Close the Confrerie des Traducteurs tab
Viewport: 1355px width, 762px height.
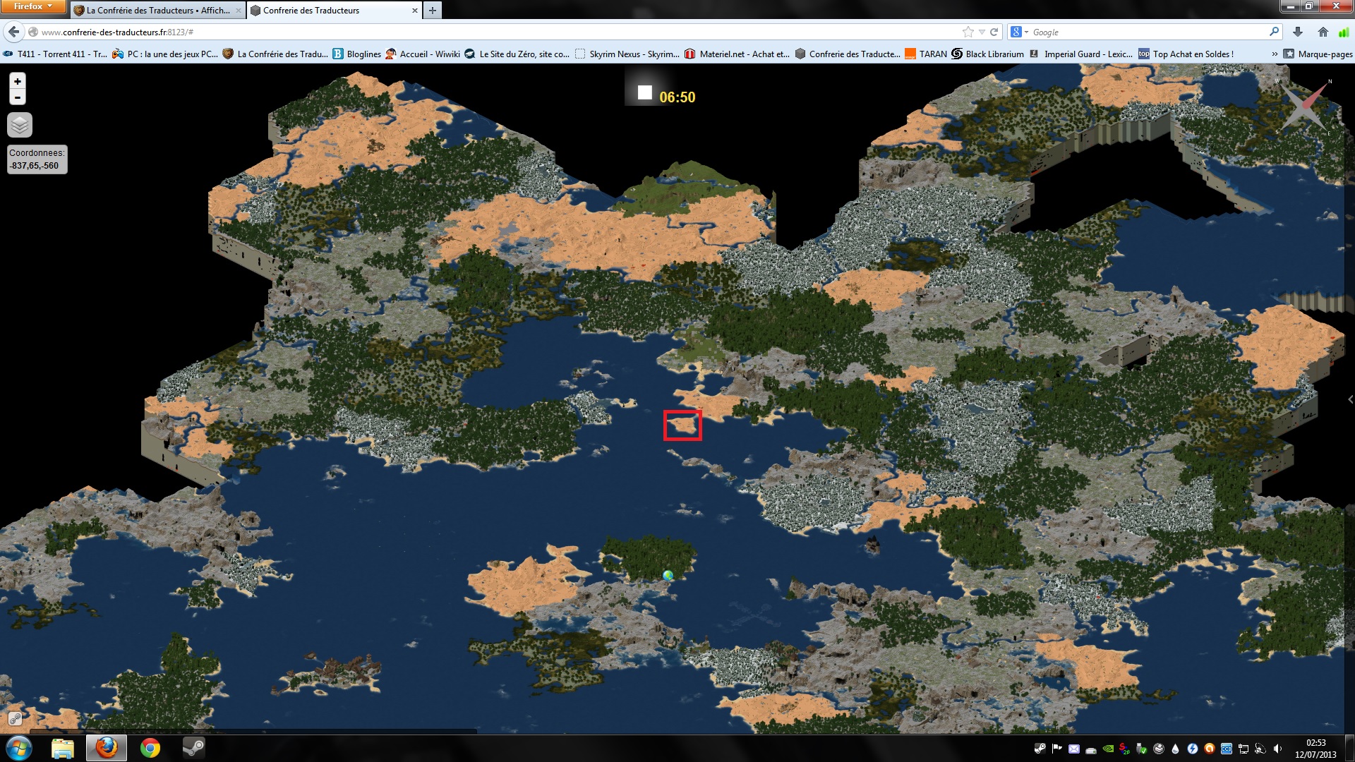[x=415, y=11]
